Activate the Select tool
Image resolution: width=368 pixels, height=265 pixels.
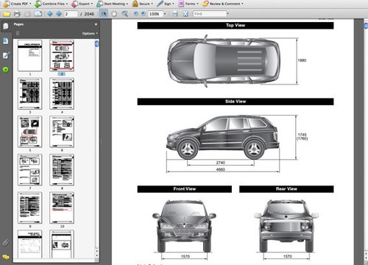click(104, 14)
